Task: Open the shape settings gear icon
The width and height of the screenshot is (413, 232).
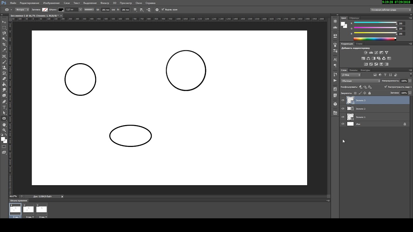Action: 157,10
